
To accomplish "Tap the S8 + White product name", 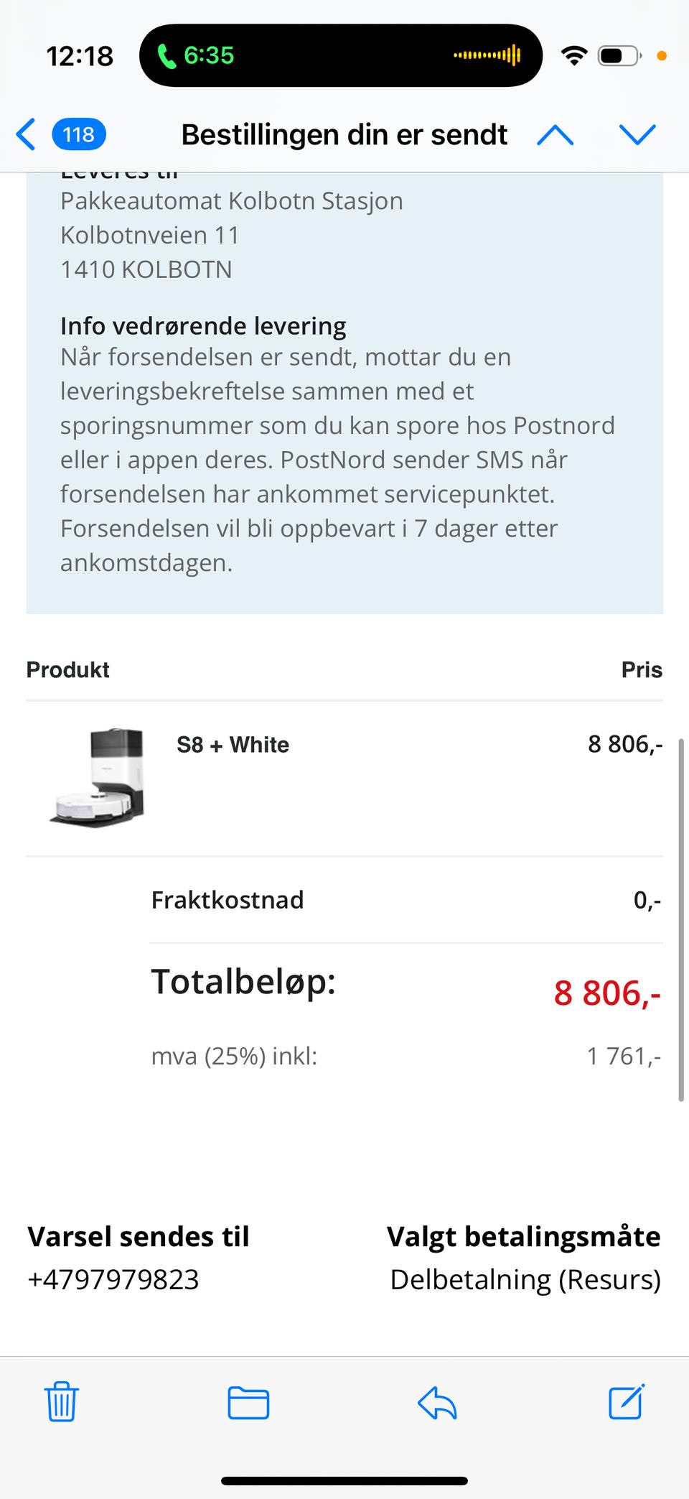I will tap(233, 745).
